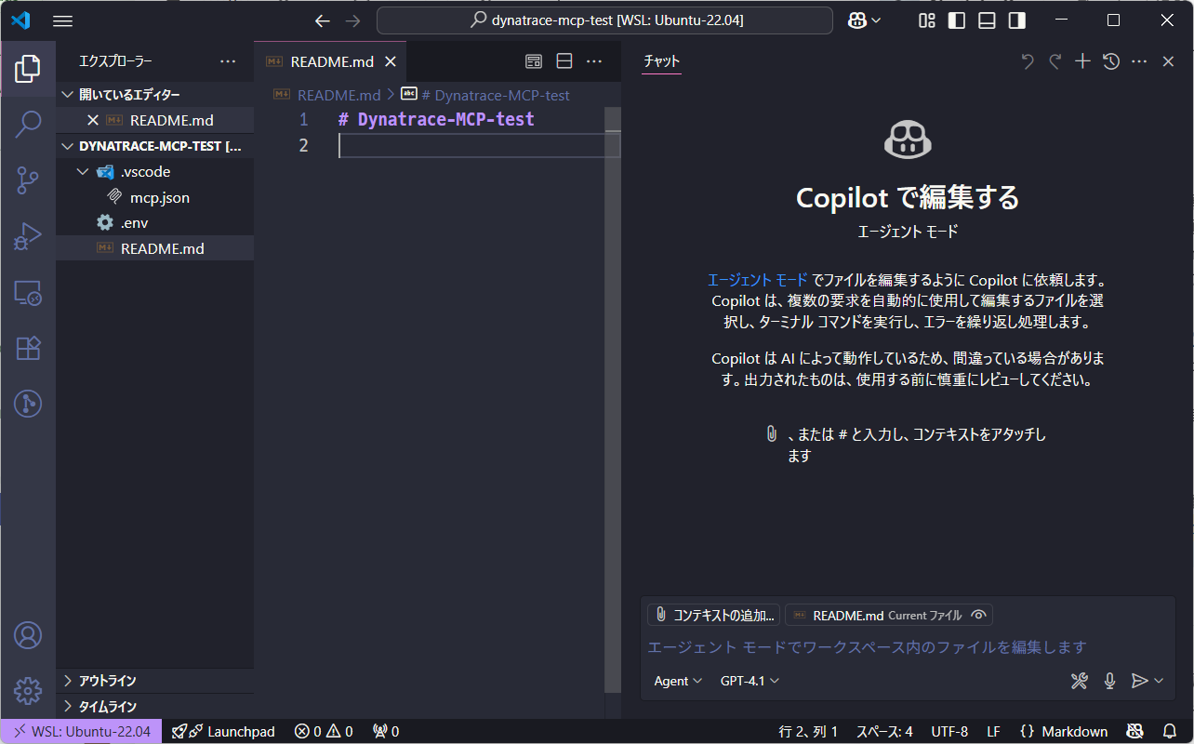The image size is (1194, 744).
Task: Follow the エージェント モード link
Action: pyautogui.click(x=758, y=279)
